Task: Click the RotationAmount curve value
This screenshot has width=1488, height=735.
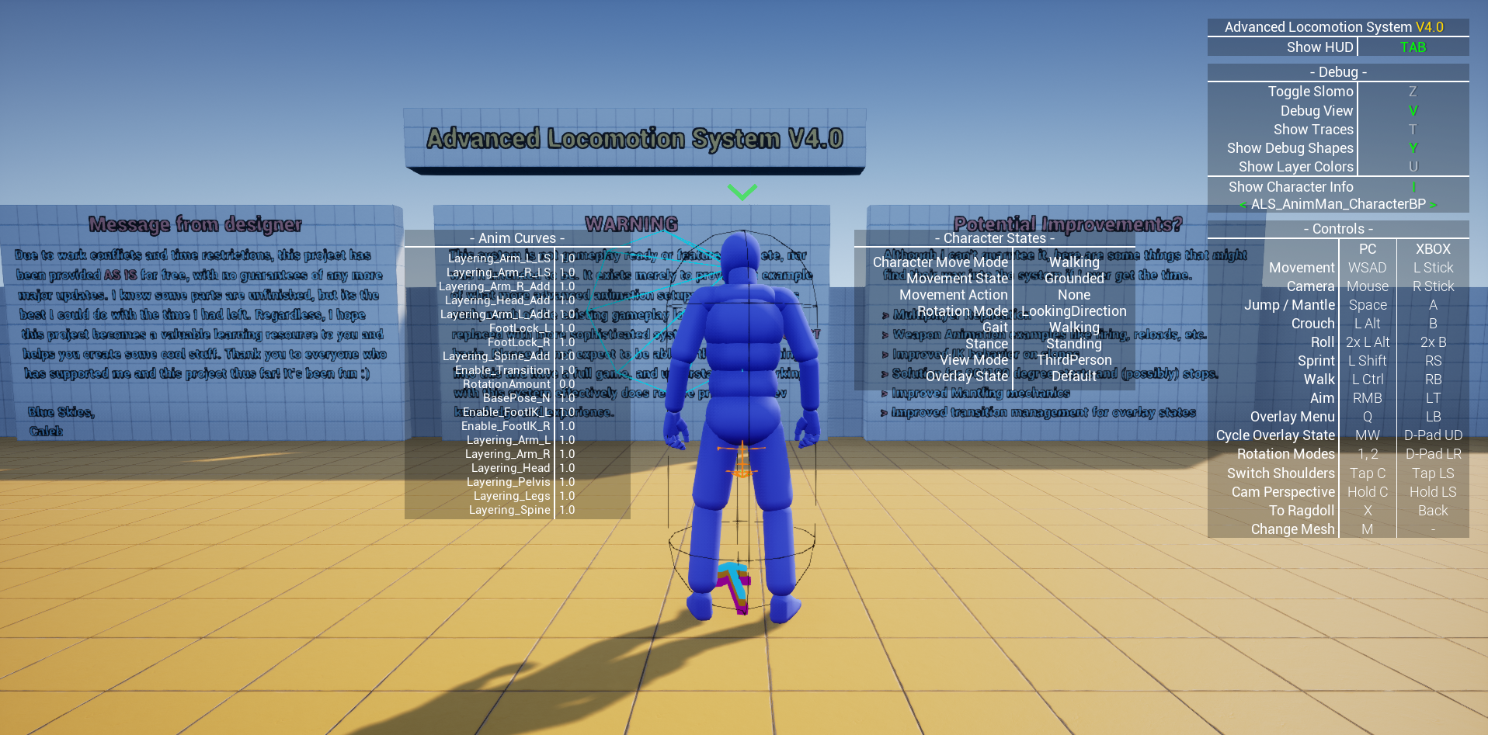Action: coord(568,383)
